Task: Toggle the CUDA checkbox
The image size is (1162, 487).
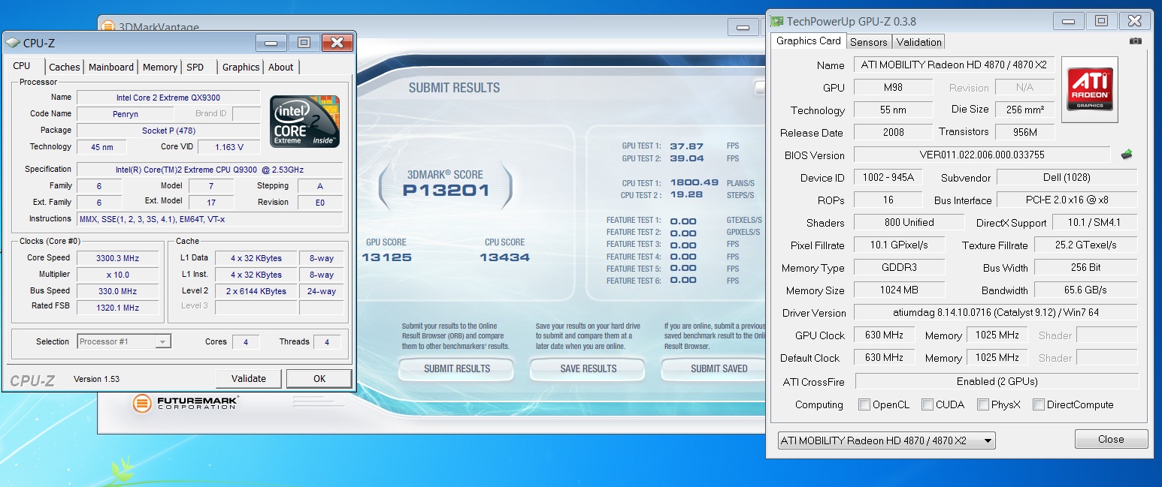Action: pos(927,404)
